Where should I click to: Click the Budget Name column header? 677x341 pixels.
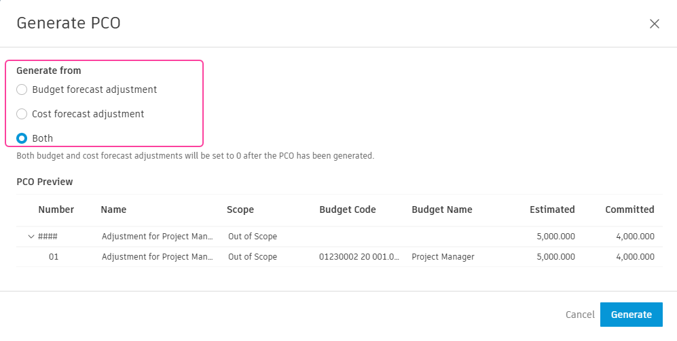point(441,209)
